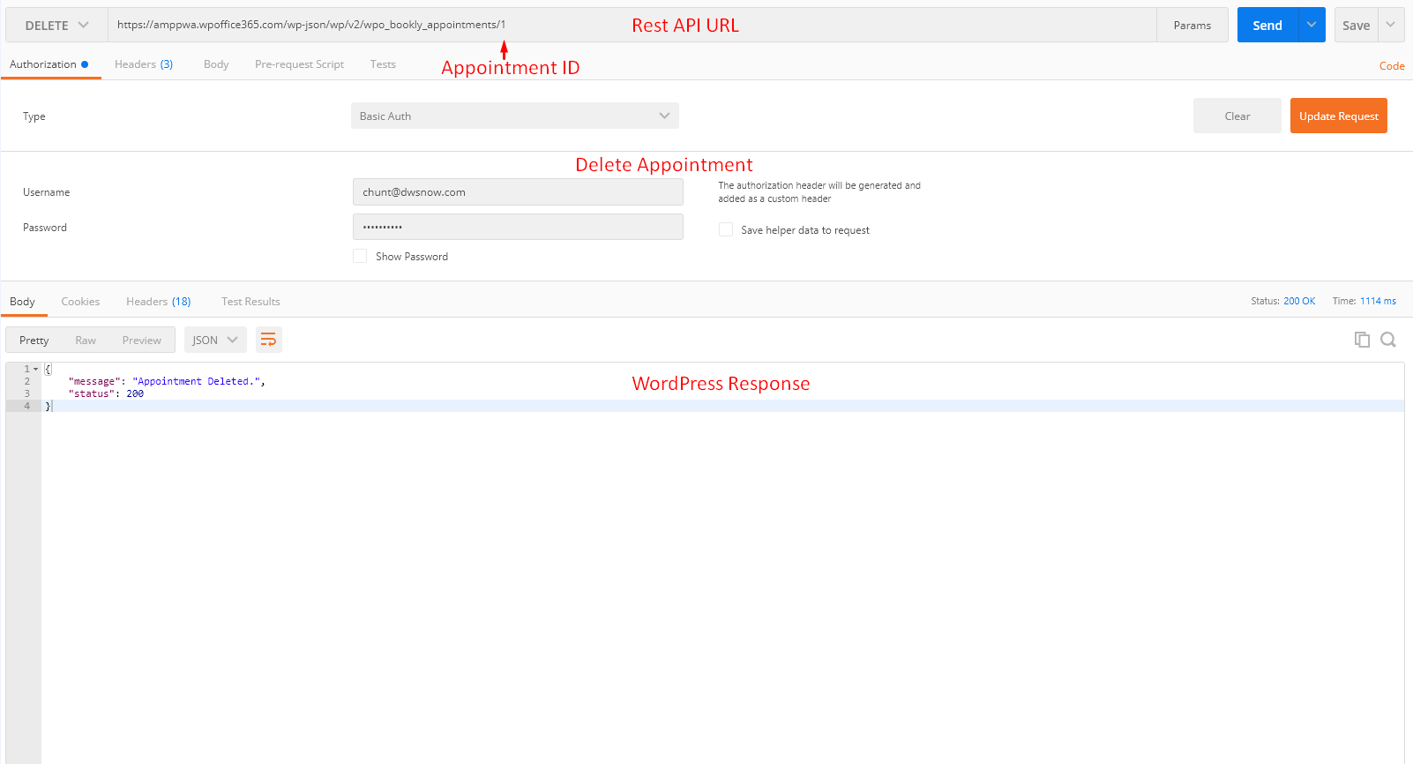
Task: Expand the Send button dropdown arrow
Action: point(1312,25)
